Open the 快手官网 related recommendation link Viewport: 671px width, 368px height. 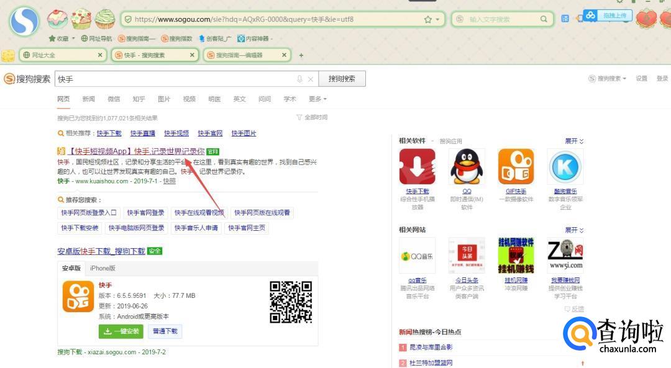click(x=210, y=133)
